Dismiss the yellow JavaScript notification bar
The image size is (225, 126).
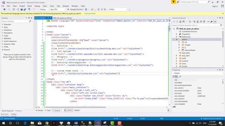point(223,14)
